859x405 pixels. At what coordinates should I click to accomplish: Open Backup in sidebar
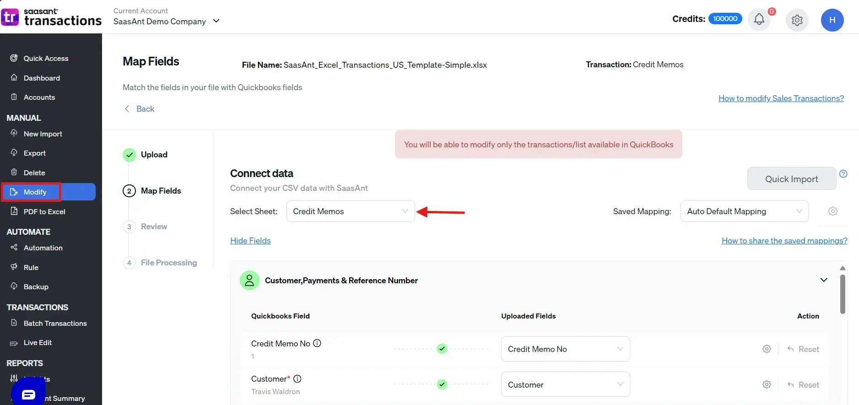coord(36,287)
